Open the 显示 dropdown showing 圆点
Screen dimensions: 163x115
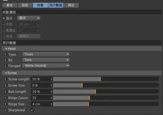[x=29, y=18]
